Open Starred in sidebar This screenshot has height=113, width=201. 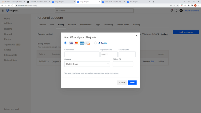[8, 34]
